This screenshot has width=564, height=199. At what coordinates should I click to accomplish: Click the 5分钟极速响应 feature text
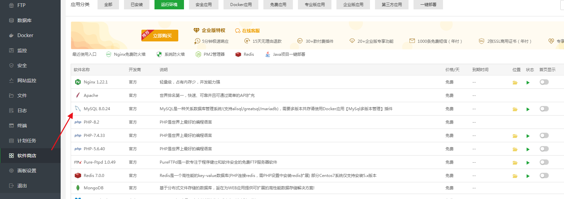pyautogui.click(x=215, y=41)
